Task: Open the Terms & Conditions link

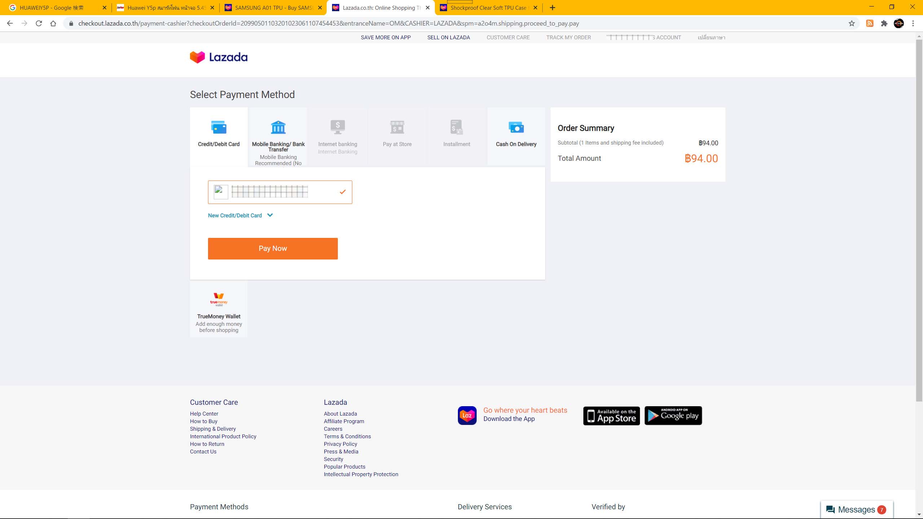Action: (x=347, y=436)
